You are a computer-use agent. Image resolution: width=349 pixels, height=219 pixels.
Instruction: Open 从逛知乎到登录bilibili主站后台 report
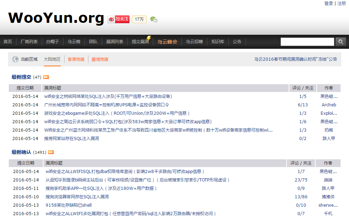pos(137,180)
